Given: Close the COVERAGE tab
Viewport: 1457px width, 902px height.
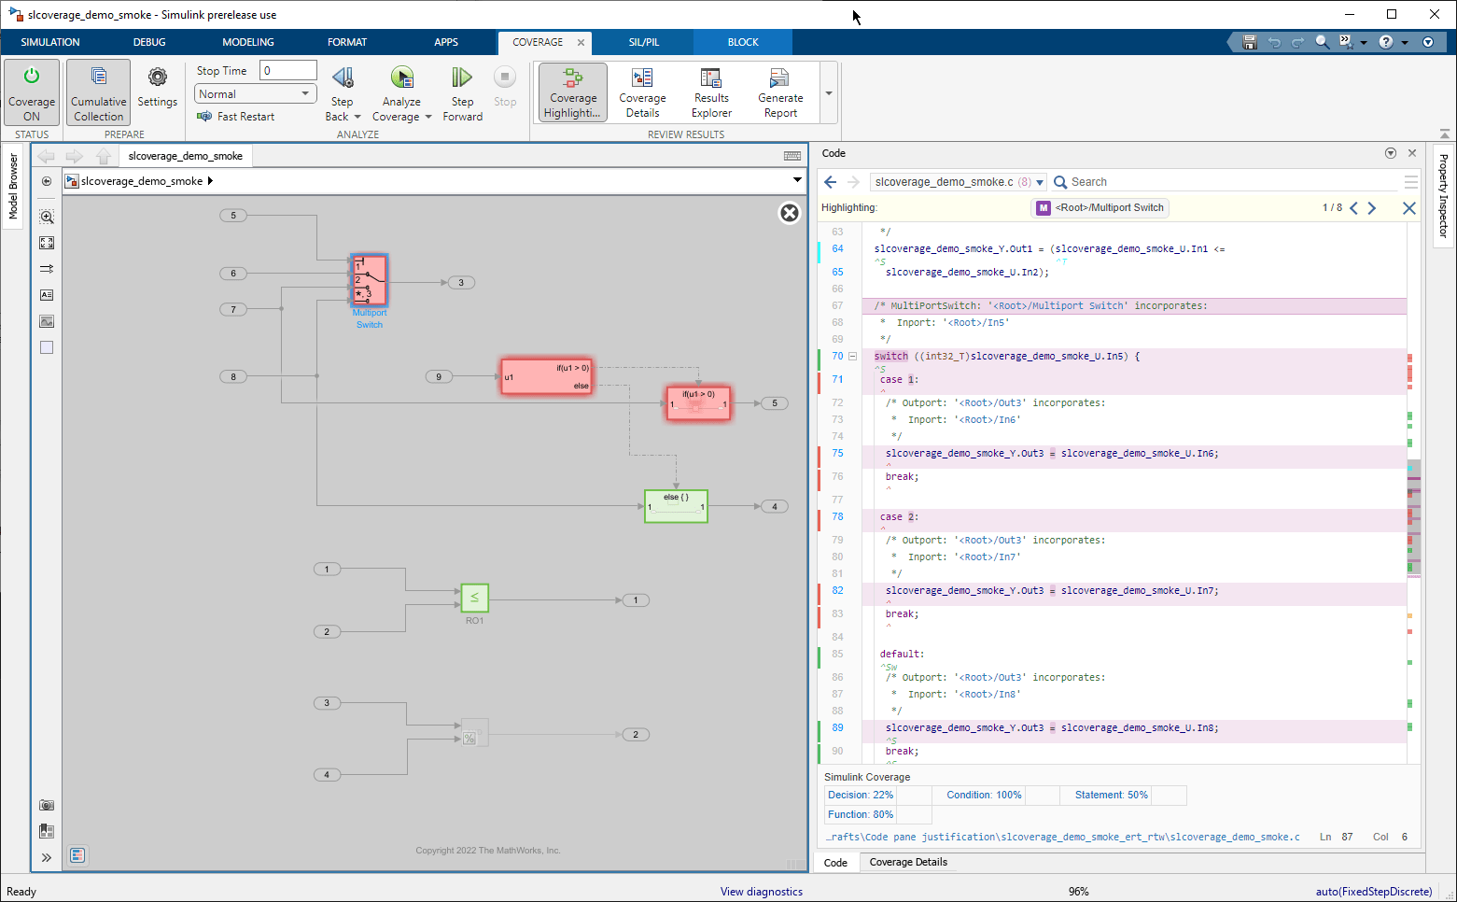Looking at the screenshot, I should 581,42.
